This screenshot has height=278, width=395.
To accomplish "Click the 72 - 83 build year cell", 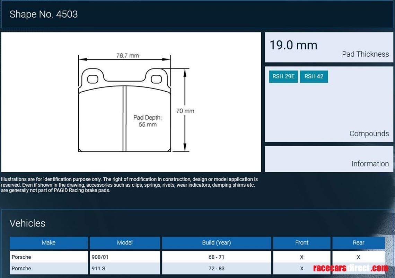I will [x=216, y=268].
